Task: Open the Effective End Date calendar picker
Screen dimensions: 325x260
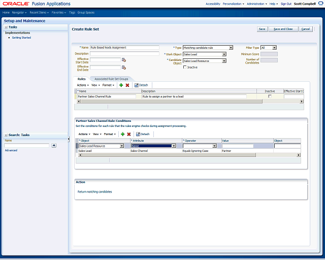Action: coord(124,68)
